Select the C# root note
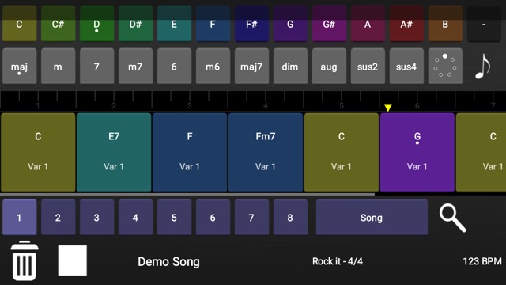 (58, 24)
